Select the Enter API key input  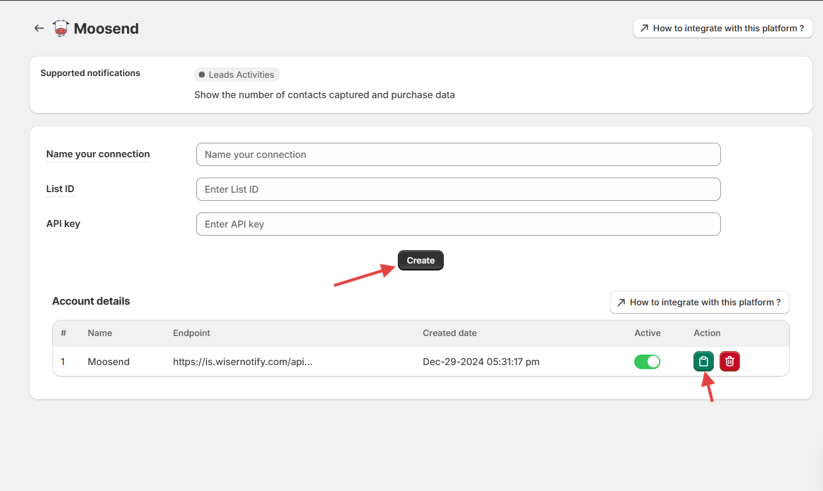tap(458, 224)
